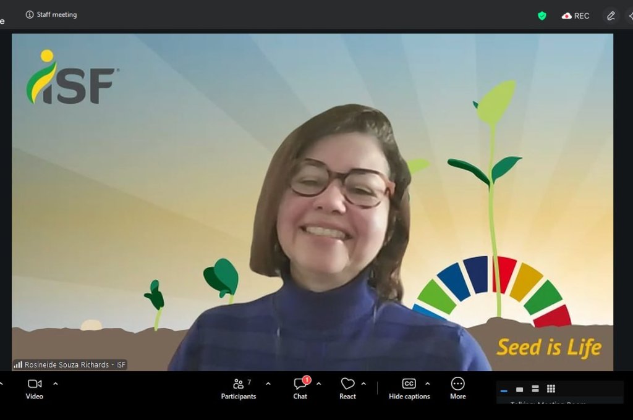
Task: Select the single large window layout
Action: click(x=519, y=389)
